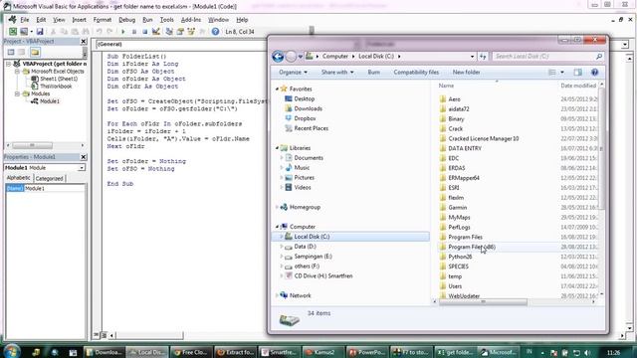Click Explorer address bar refresh icon
637x358 pixels.
[483, 57]
